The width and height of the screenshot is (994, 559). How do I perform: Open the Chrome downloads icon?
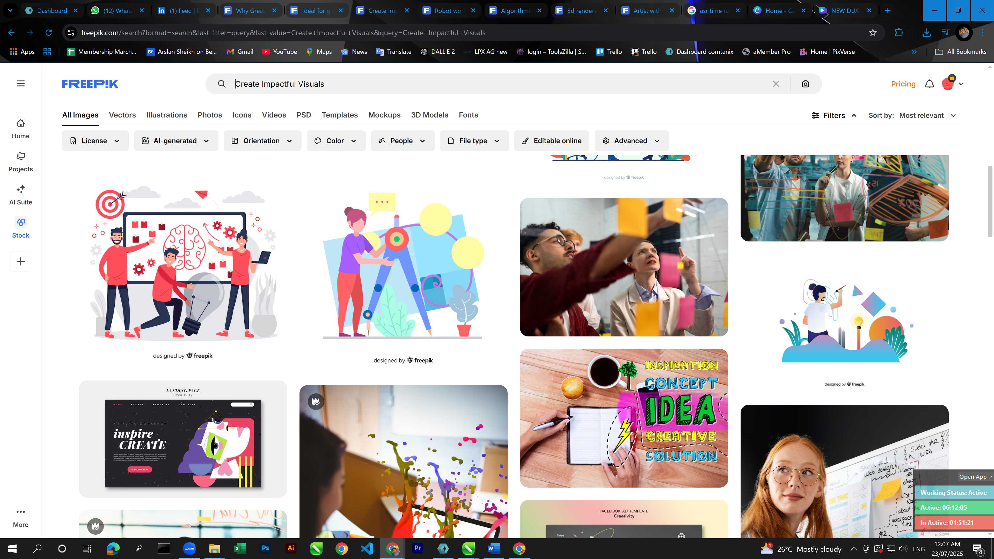[x=926, y=33]
